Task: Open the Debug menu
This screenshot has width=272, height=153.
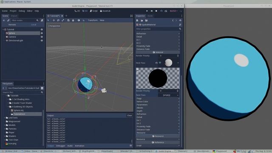Action: pyautogui.click(x=22, y=11)
